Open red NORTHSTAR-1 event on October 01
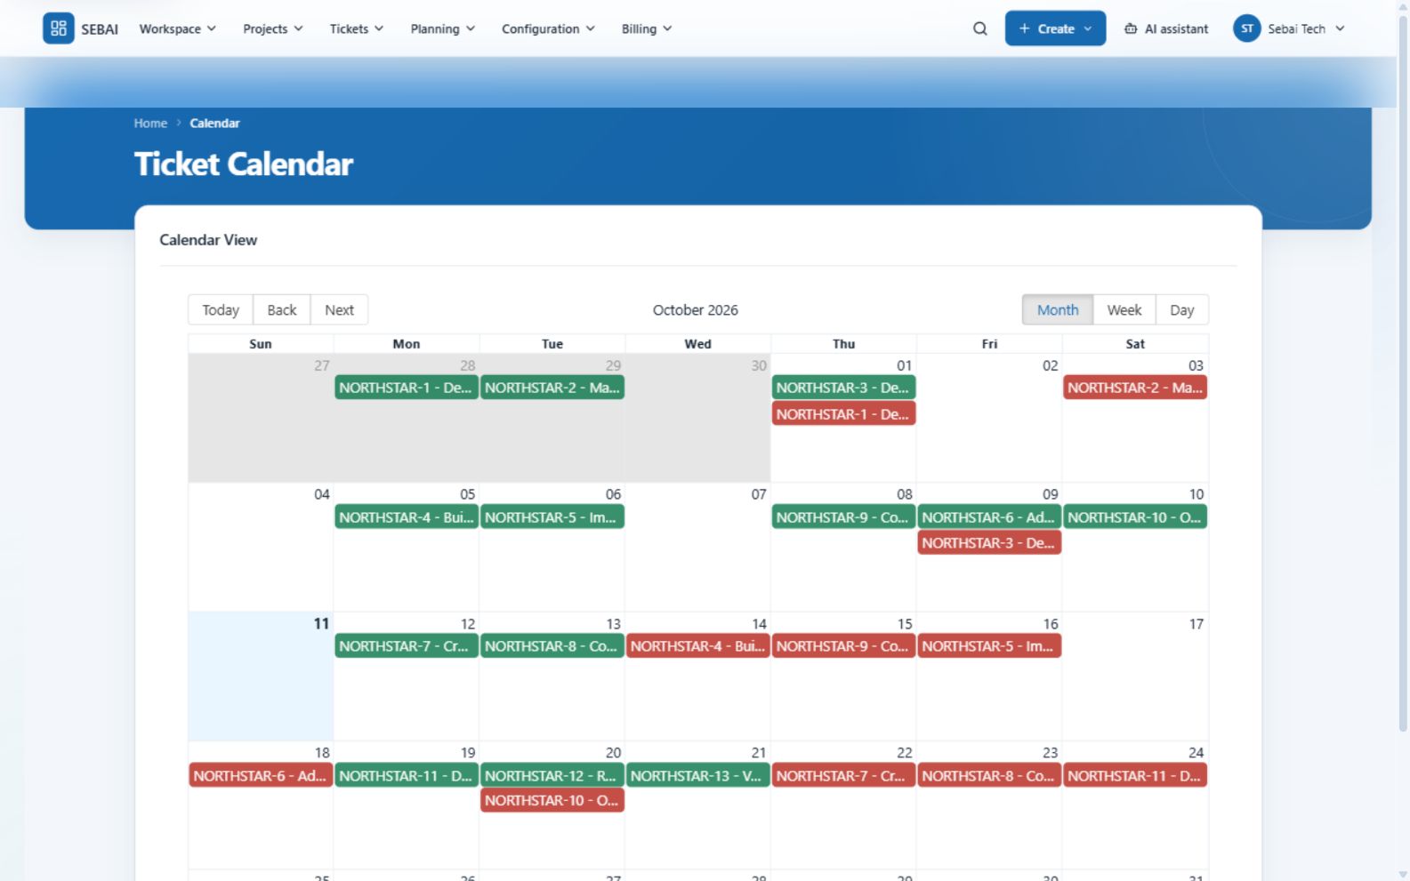Viewport: 1410px width, 881px height. [x=843, y=414]
